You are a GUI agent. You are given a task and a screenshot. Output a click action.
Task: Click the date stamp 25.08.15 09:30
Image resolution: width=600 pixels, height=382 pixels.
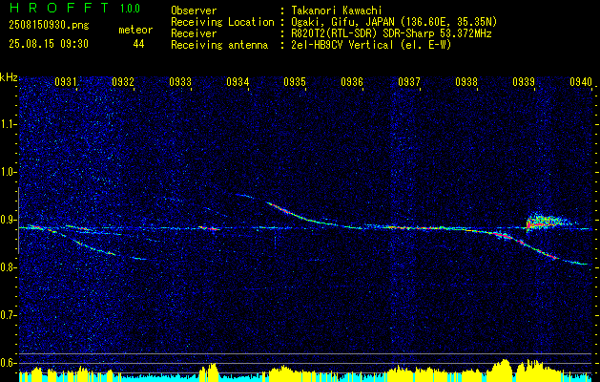tap(49, 44)
